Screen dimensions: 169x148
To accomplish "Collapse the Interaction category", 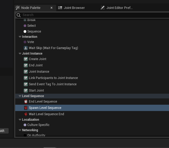I will point(20,37).
